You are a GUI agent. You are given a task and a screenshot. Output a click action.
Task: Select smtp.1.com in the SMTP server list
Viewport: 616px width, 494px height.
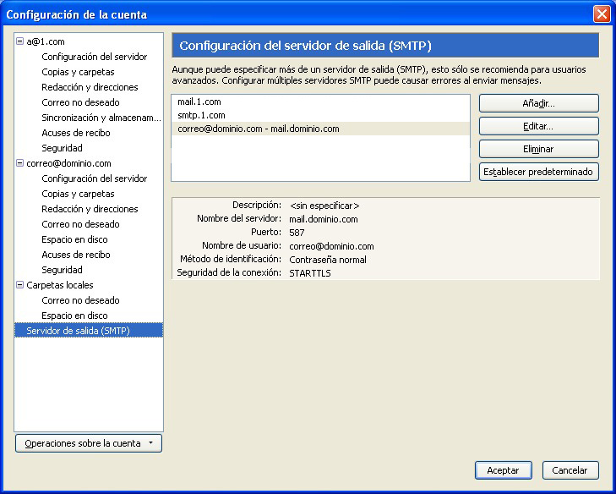201,115
